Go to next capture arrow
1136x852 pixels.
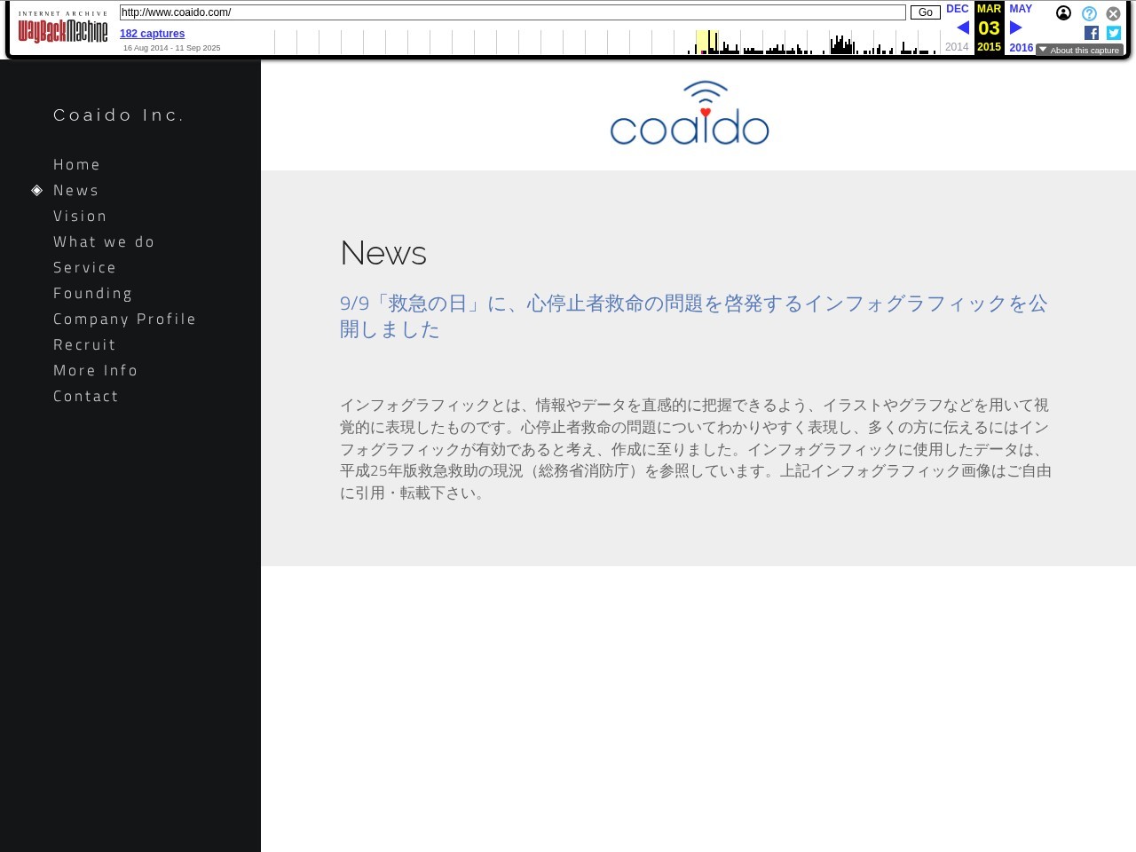pyautogui.click(x=1016, y=28)
